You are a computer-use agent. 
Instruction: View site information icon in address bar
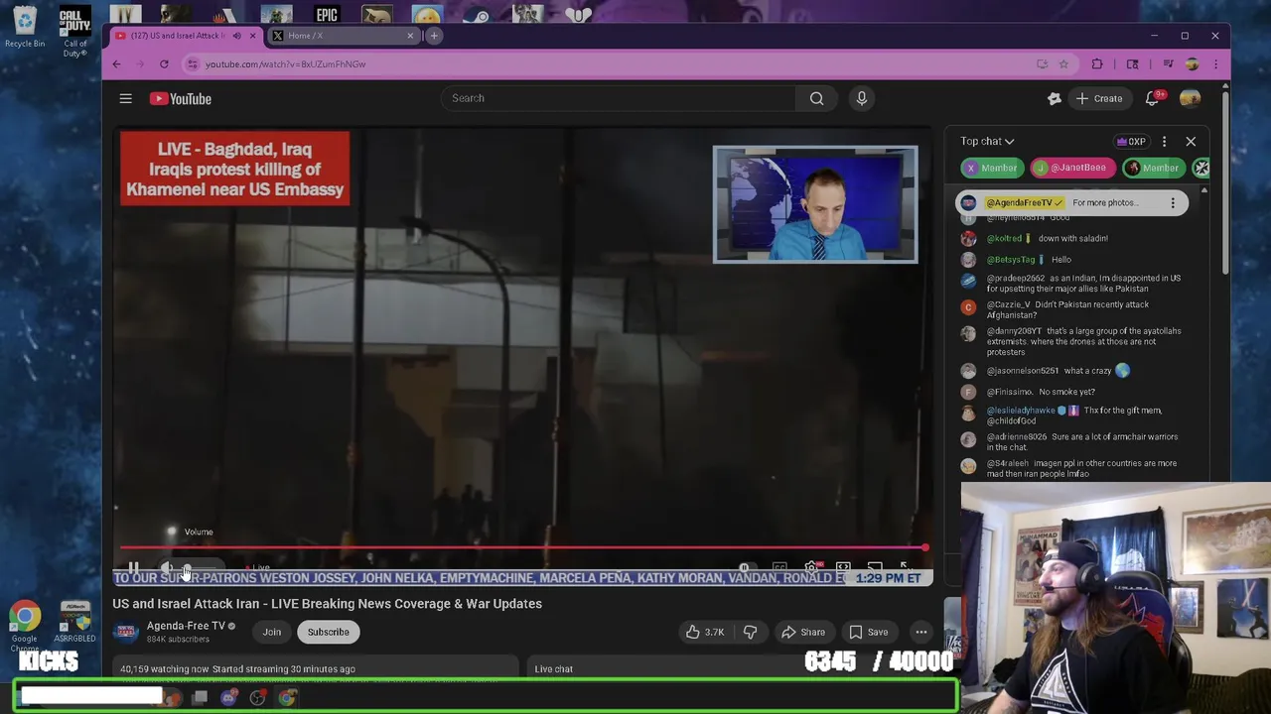tap(193, 64)
